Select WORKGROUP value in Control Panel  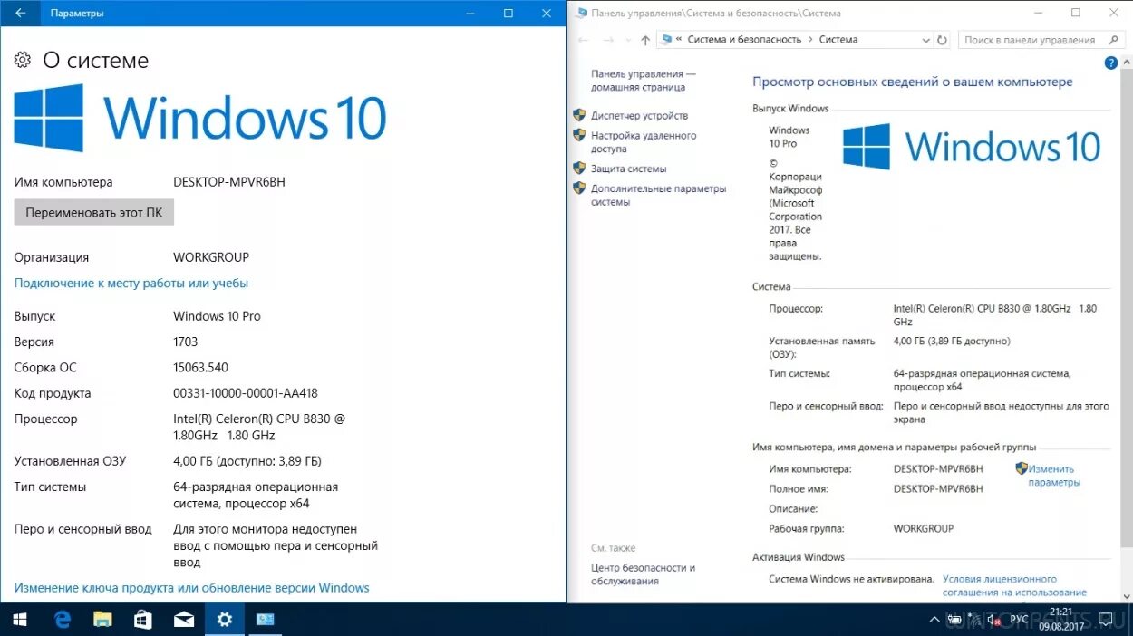tap(924, 528)
